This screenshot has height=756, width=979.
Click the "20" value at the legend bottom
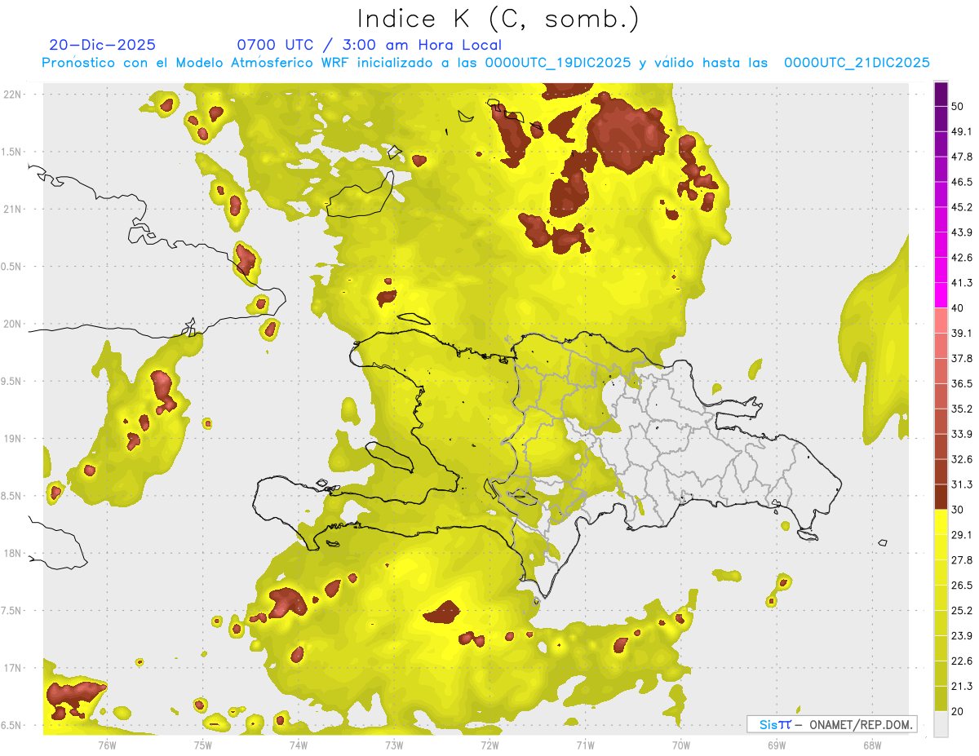[x=959, y=711]
